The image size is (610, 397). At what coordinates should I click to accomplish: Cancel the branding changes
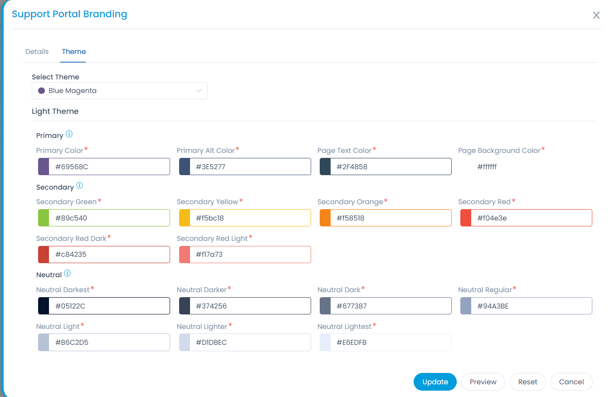pyautogui.click(x=571, y=382)
